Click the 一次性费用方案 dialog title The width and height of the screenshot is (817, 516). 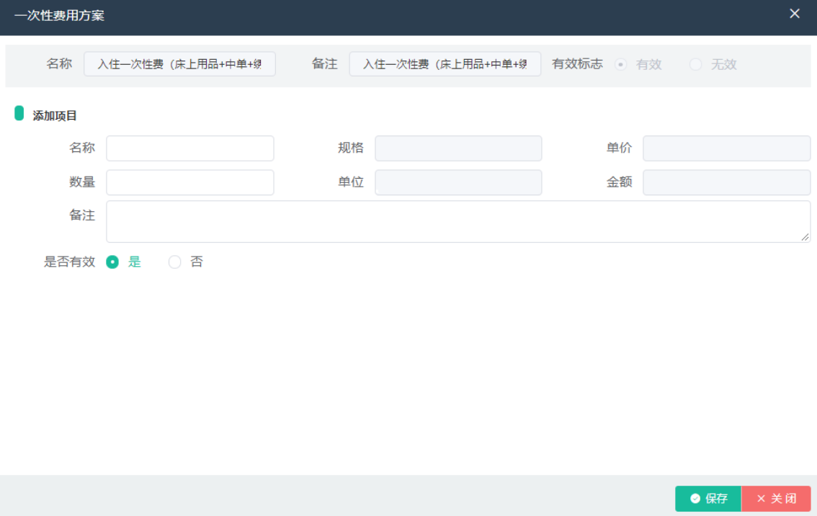coord(59,16)
